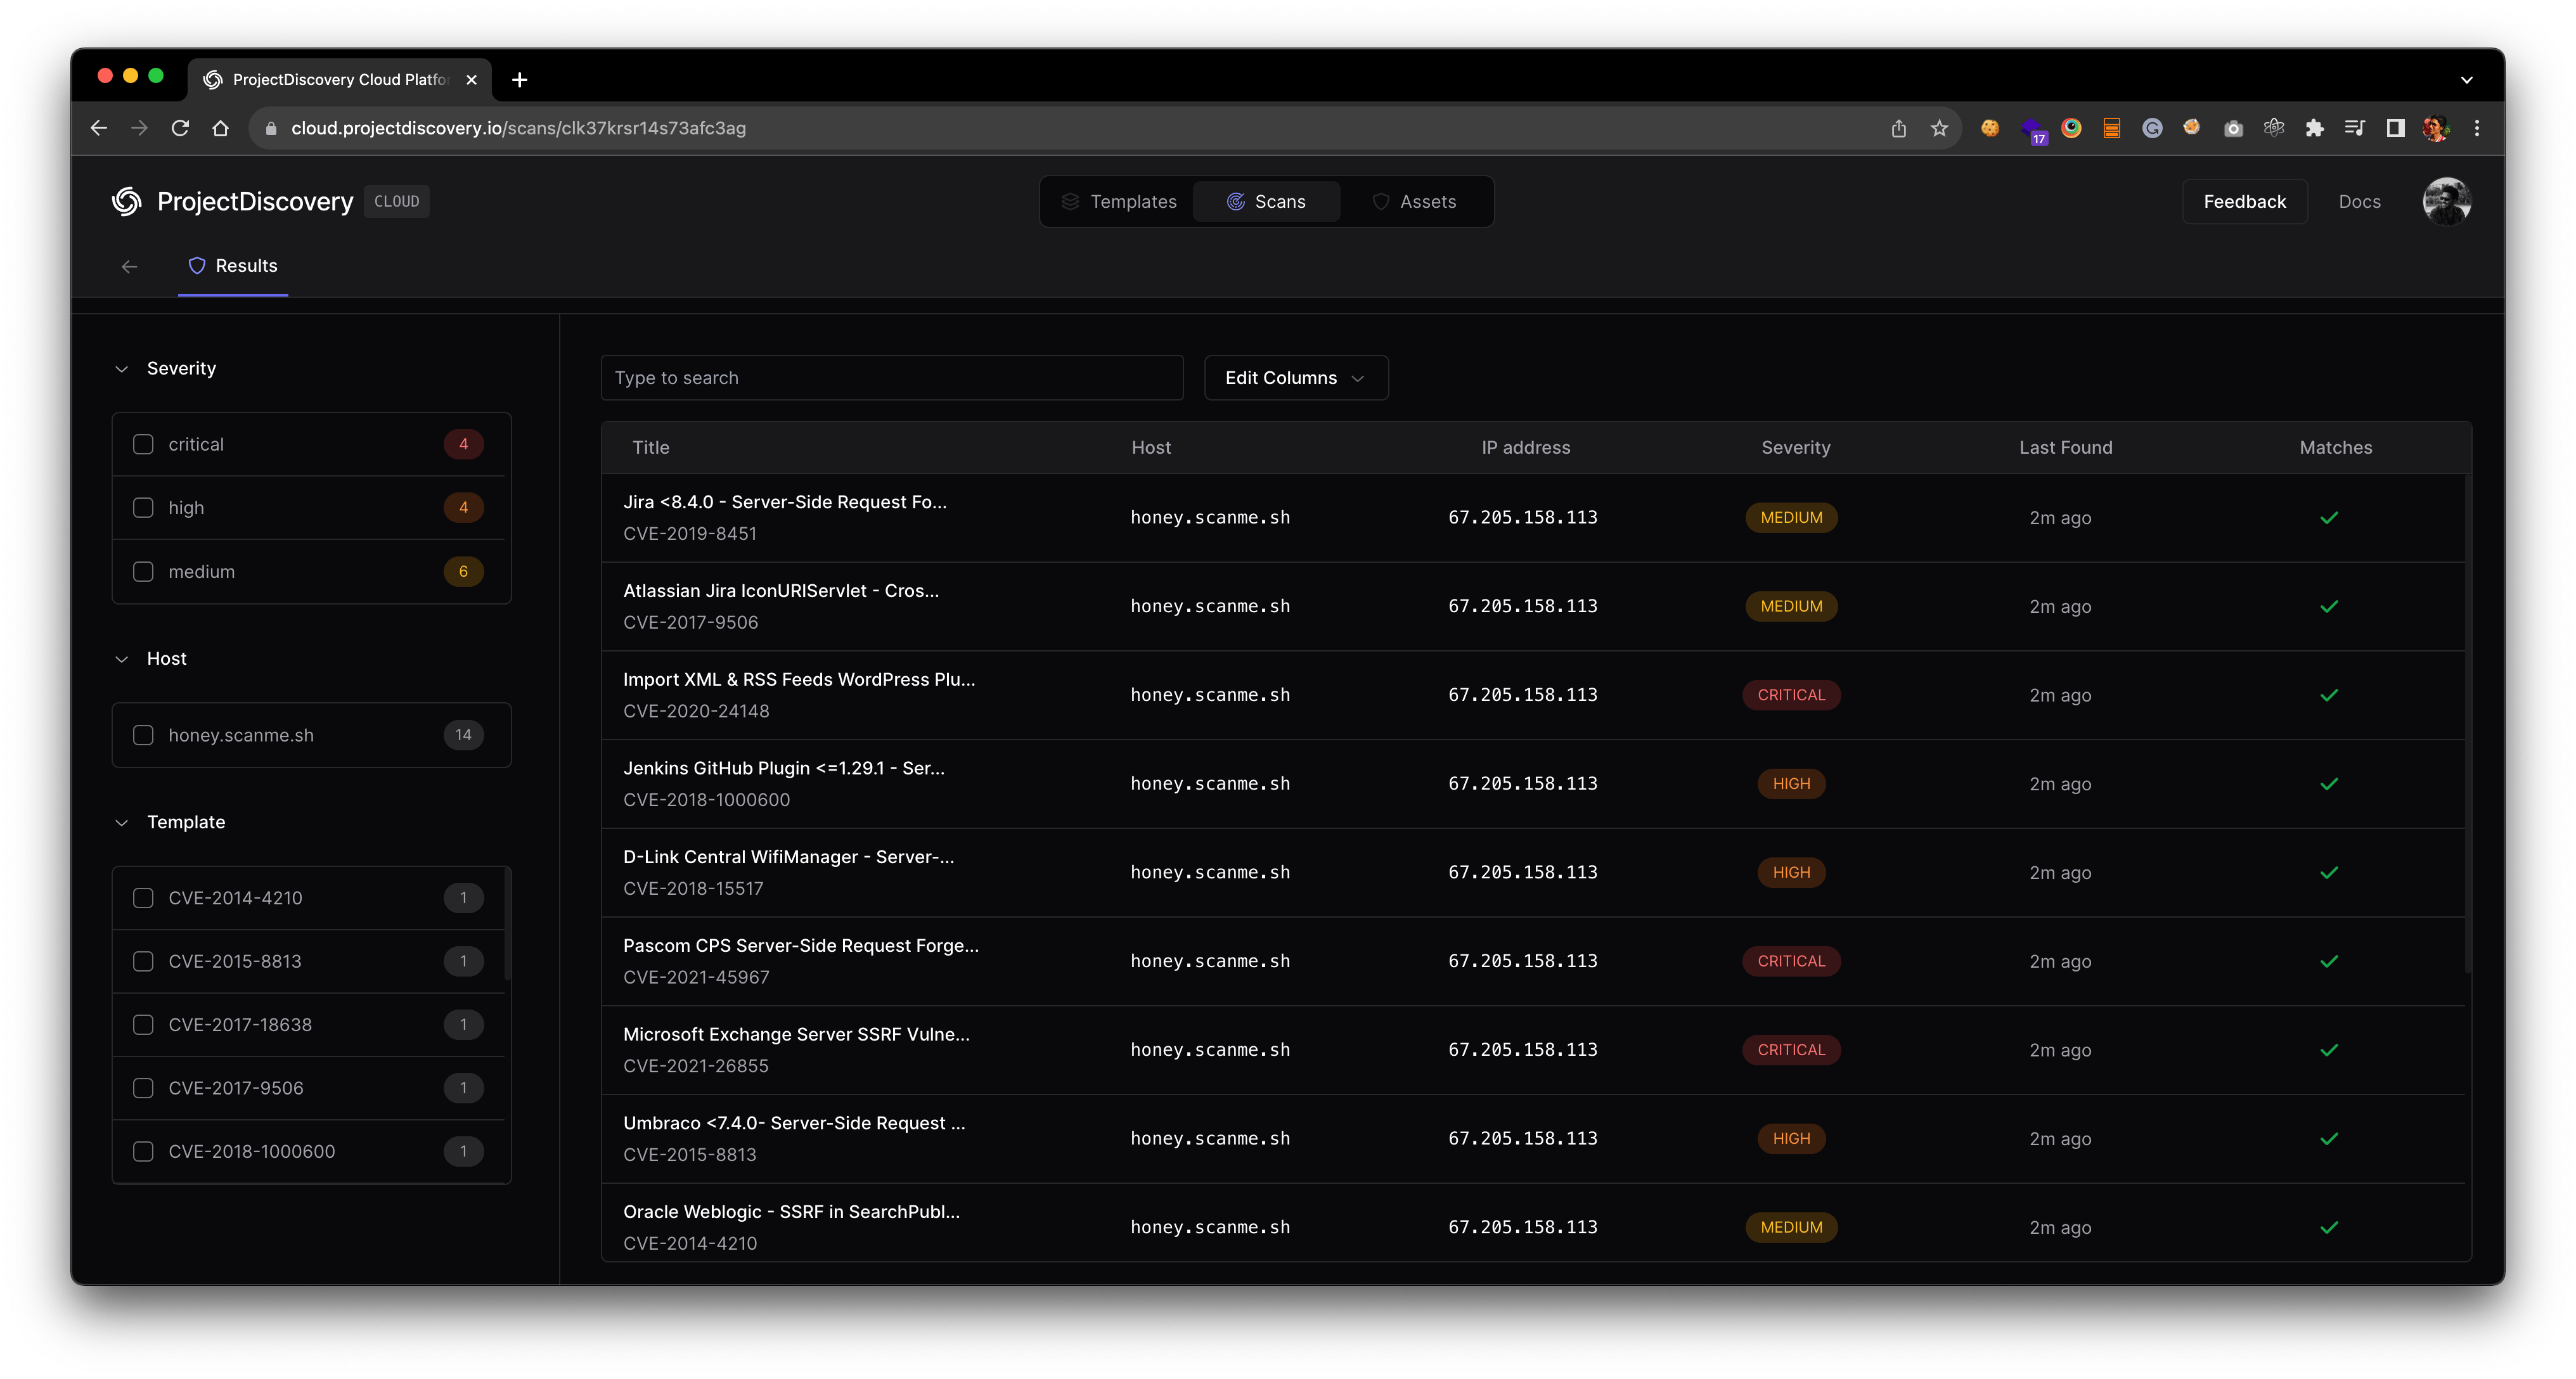Screen dimensions: 2576x1379
Task: Click the user avatar in the app header
Action: click(2446, 201)
